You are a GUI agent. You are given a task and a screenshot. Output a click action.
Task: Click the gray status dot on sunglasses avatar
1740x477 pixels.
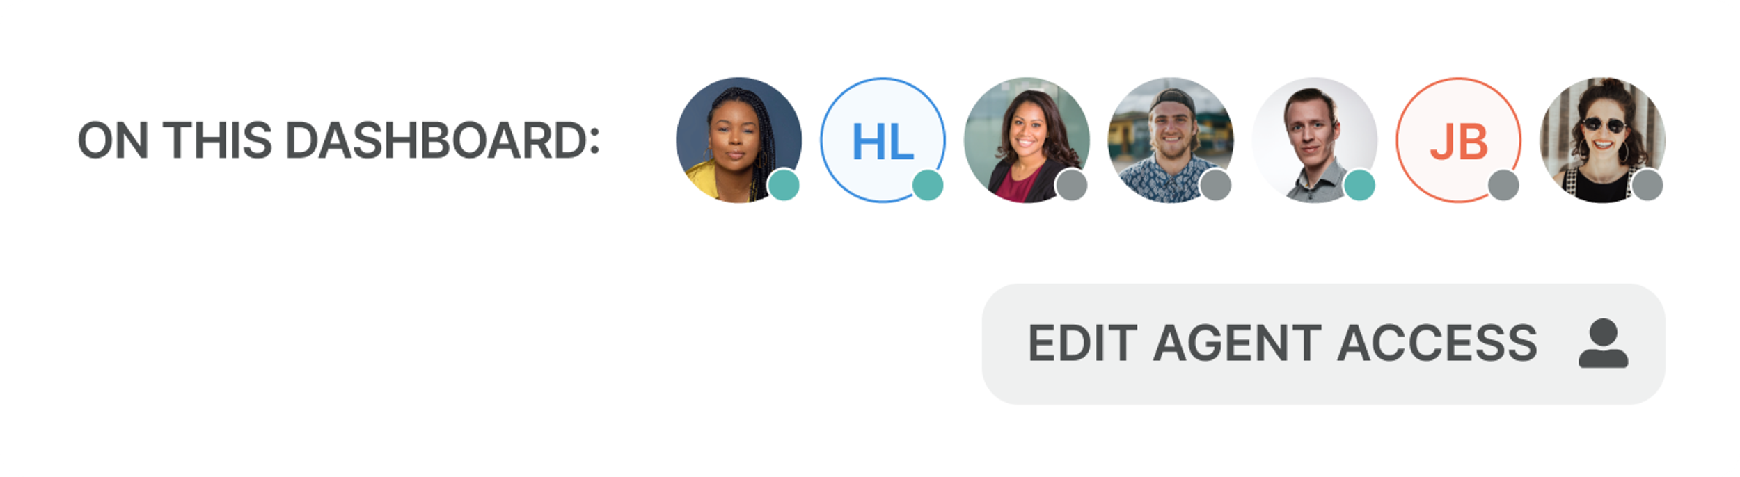tap(1647, 185)
